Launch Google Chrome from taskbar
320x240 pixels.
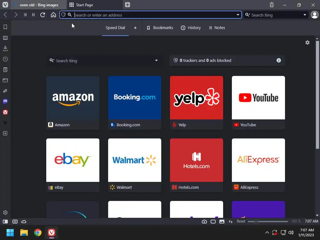(x=38, y=232)
